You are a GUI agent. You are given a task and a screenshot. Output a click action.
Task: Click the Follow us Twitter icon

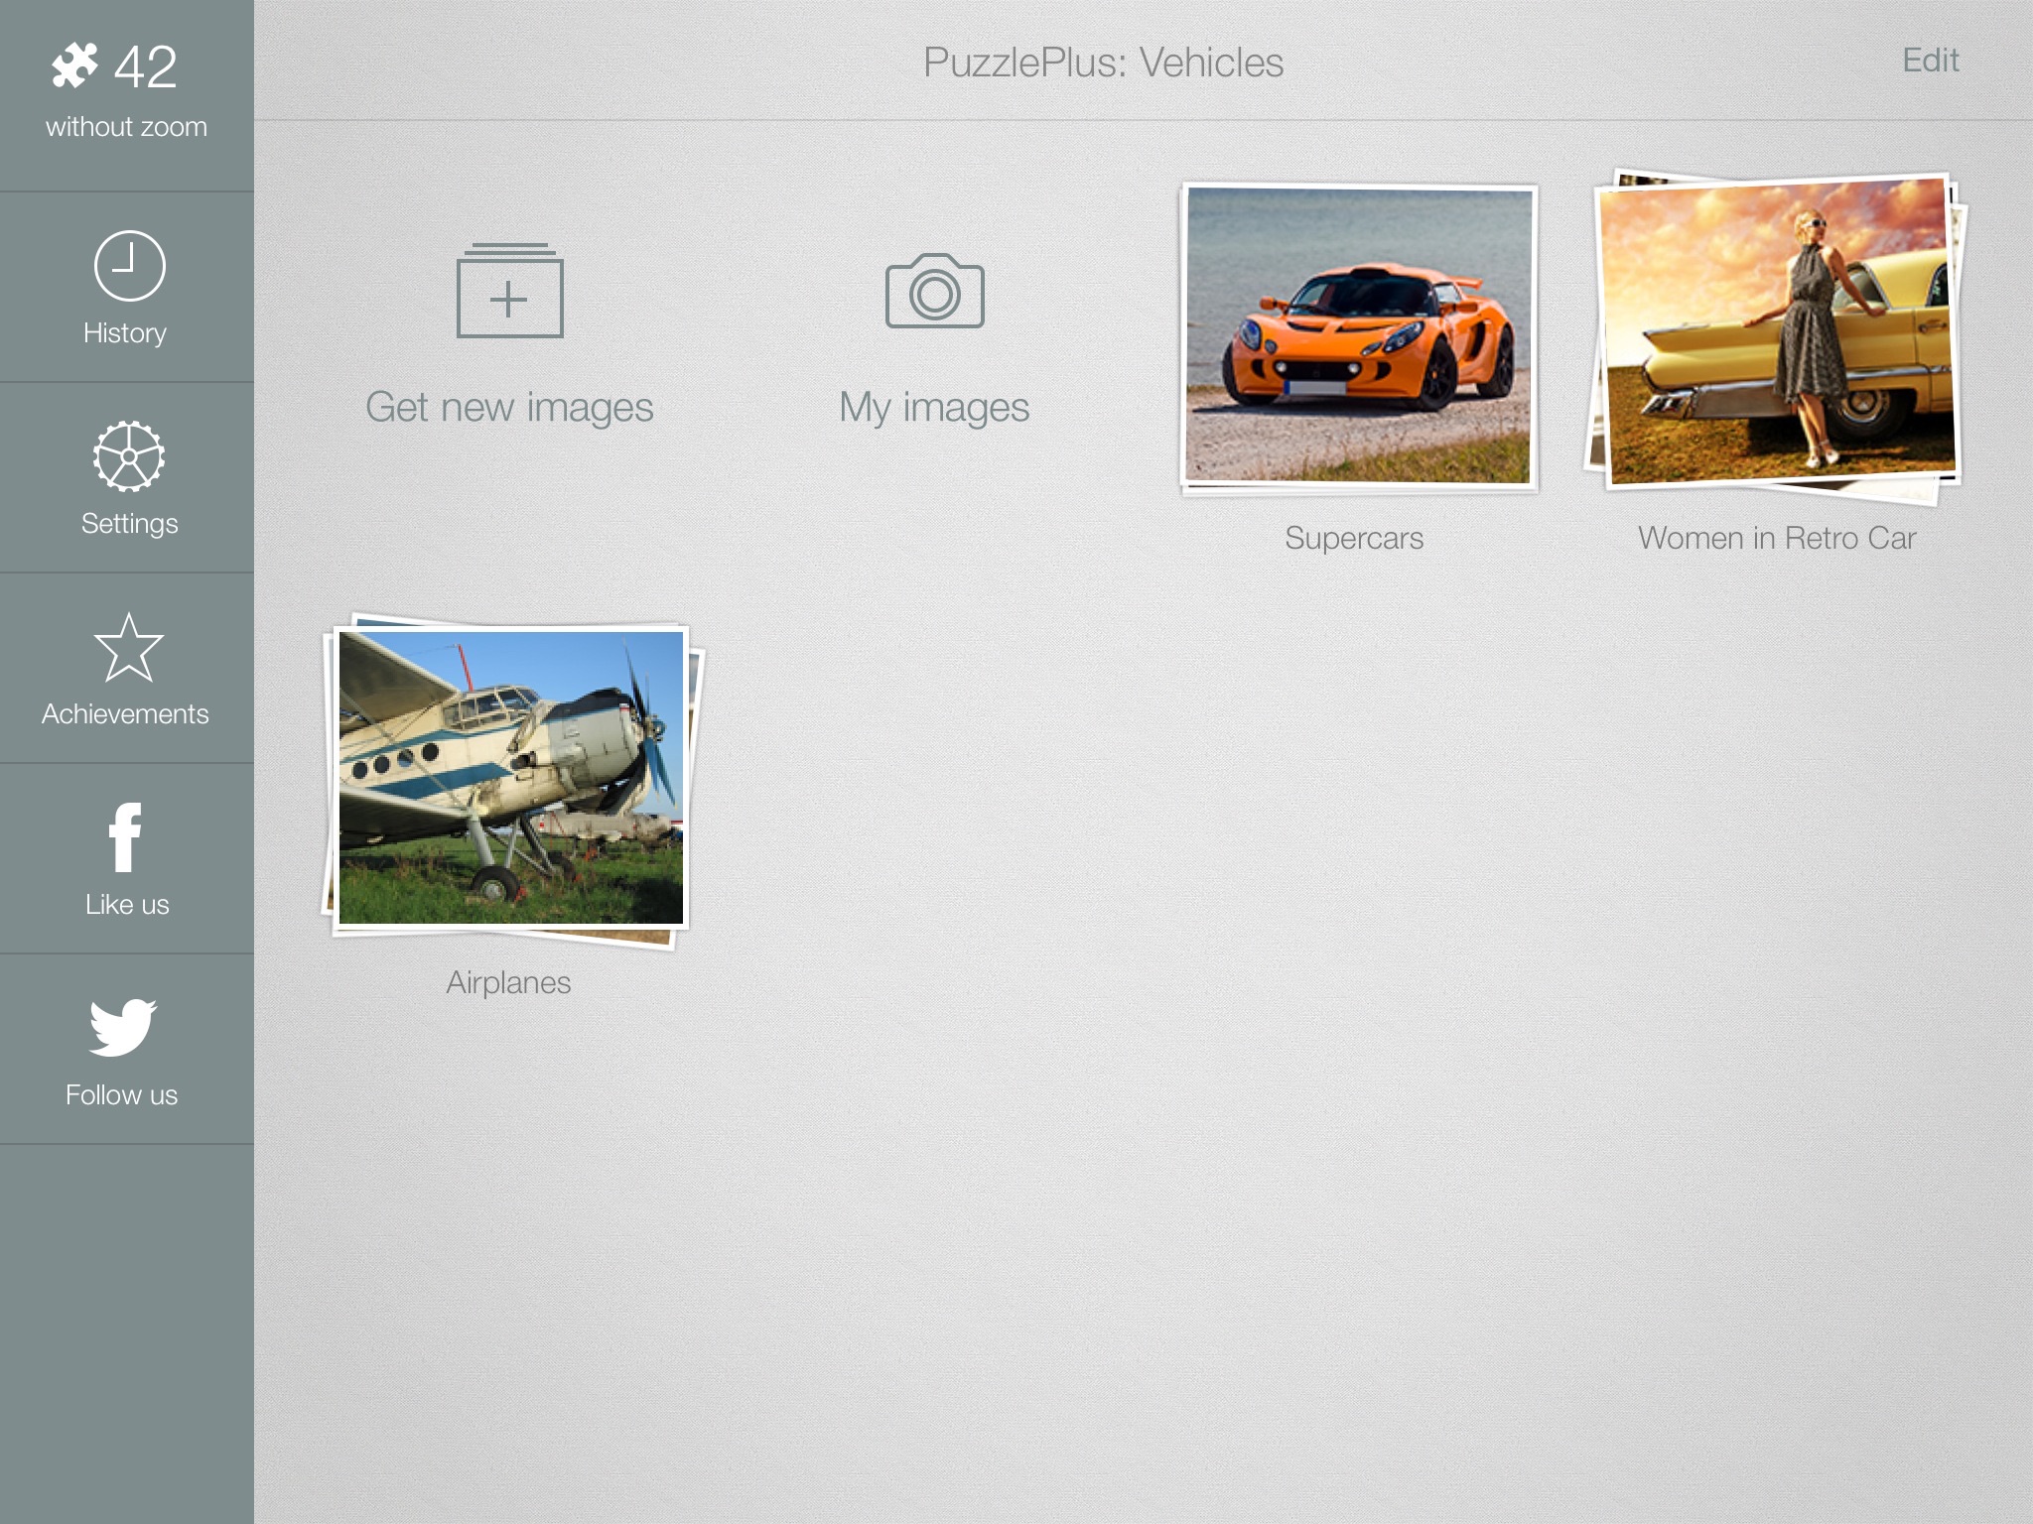pos(125,1028)
